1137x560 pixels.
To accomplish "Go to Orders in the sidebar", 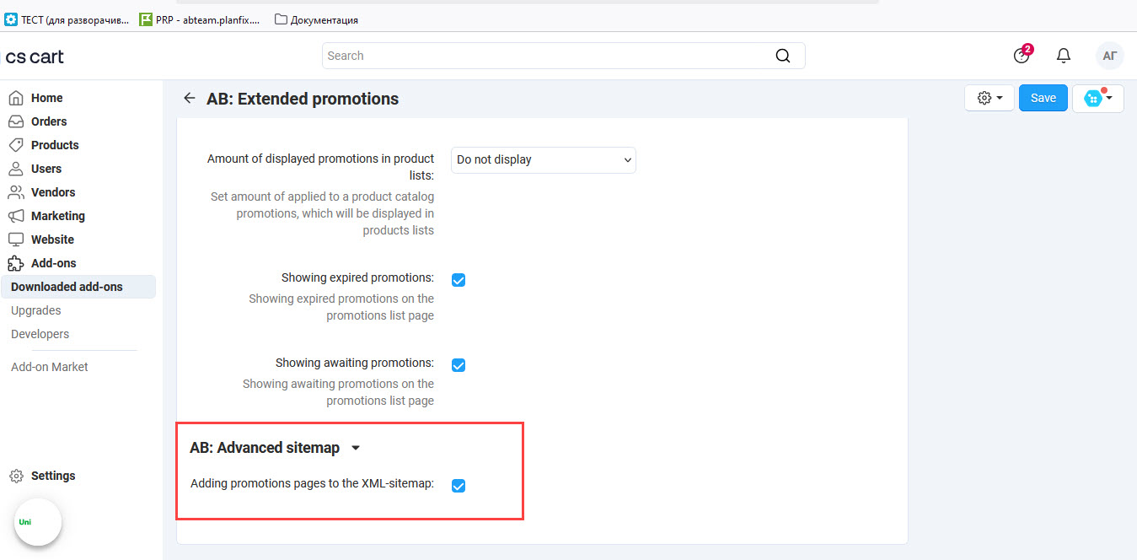I will 48,121.
